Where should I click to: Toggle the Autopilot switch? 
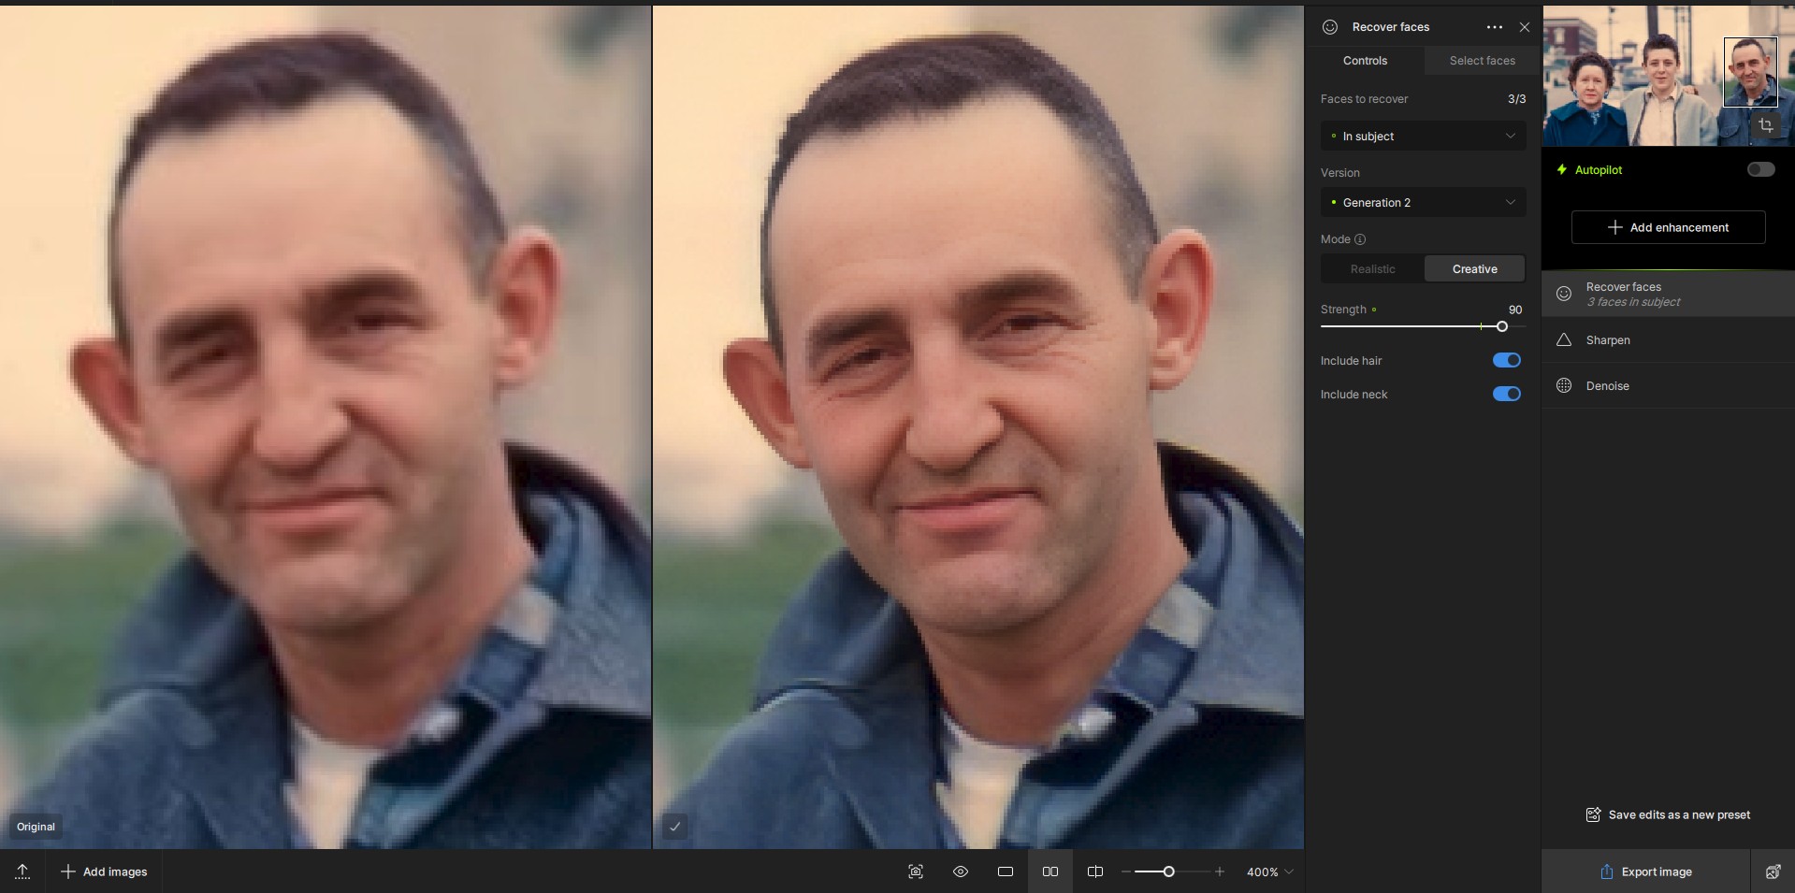[1760, 169]
